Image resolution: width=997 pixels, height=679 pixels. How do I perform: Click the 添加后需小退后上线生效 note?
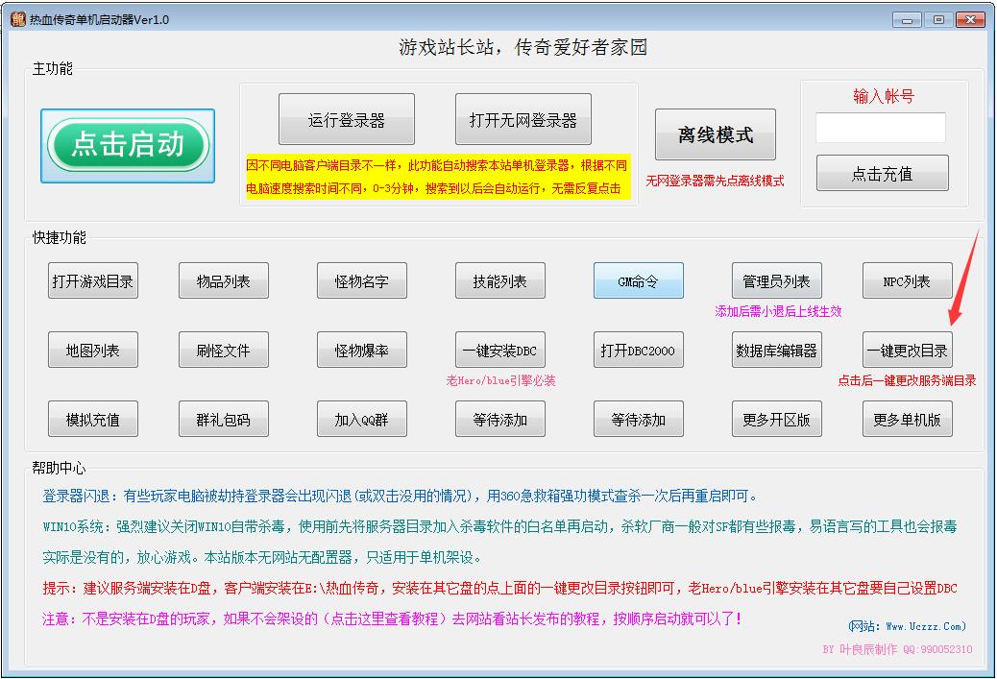coord(778,311)
